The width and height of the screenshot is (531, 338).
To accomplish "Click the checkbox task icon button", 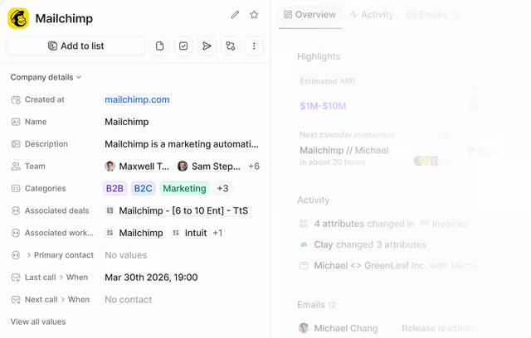I will [183, 46].
